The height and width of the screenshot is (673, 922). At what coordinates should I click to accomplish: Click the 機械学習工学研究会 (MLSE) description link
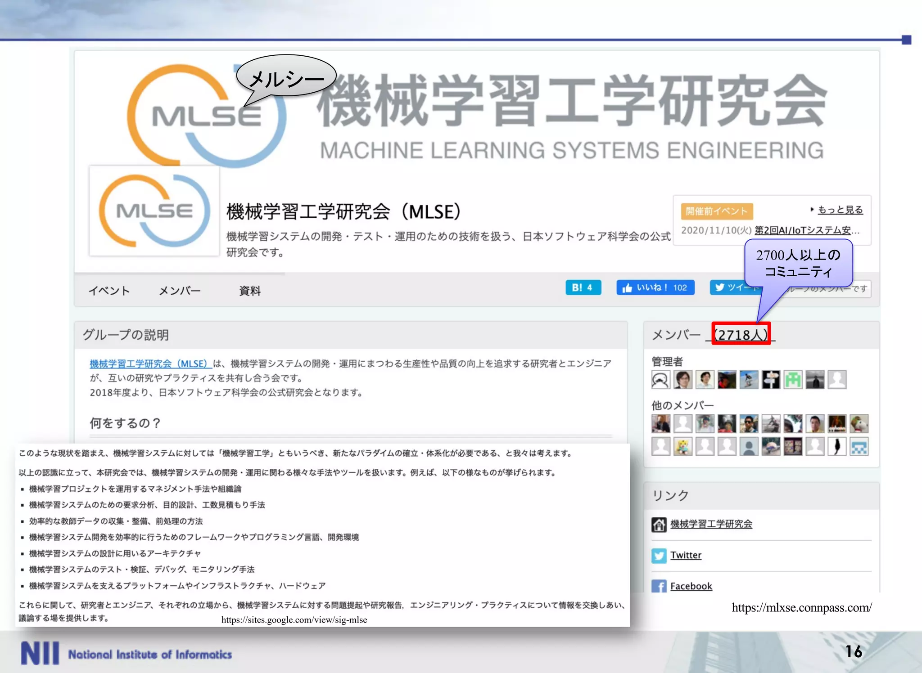(150, 363)
